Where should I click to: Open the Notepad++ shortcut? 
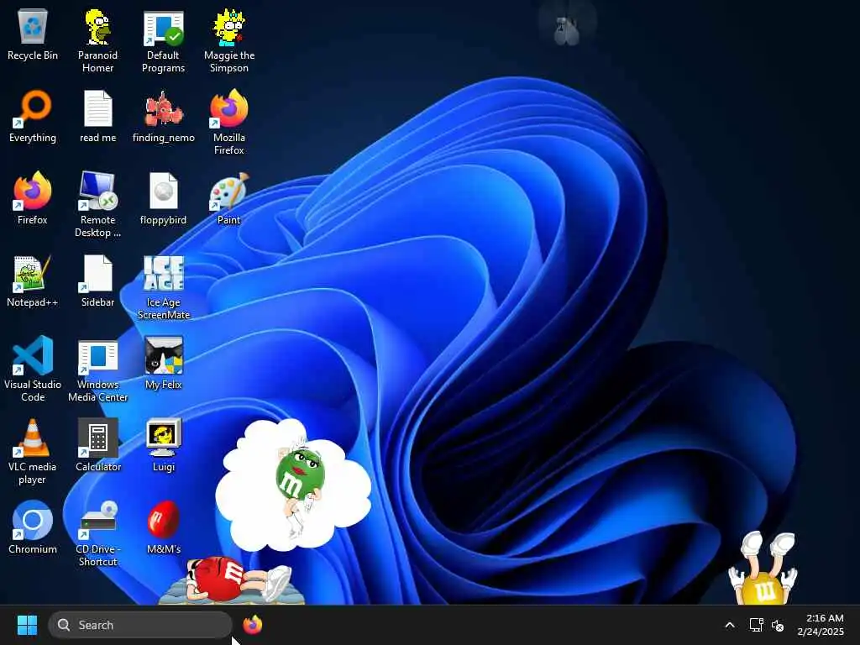33,281
